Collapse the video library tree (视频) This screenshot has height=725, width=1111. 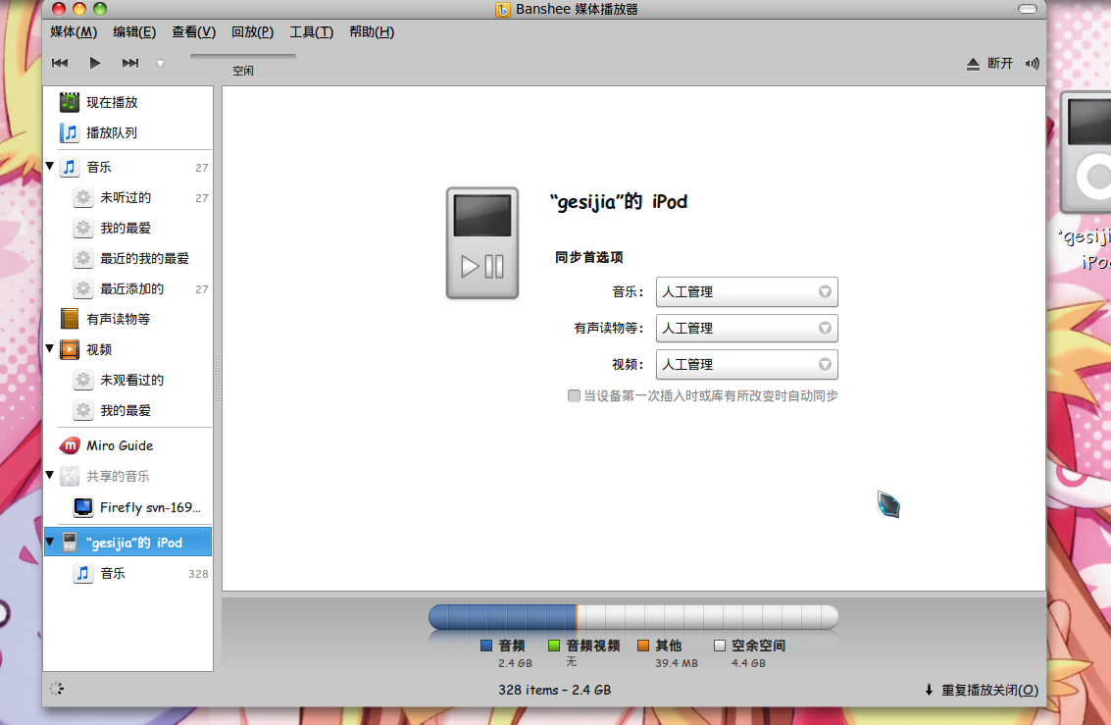[x=50, y=348]
